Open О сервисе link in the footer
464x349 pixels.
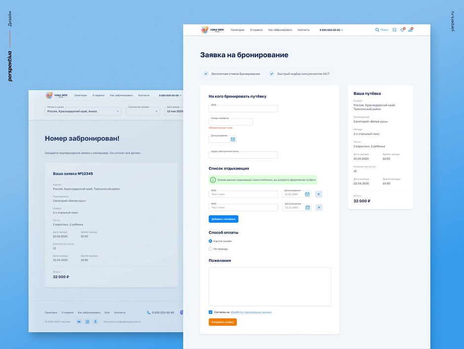pos(68,313)
